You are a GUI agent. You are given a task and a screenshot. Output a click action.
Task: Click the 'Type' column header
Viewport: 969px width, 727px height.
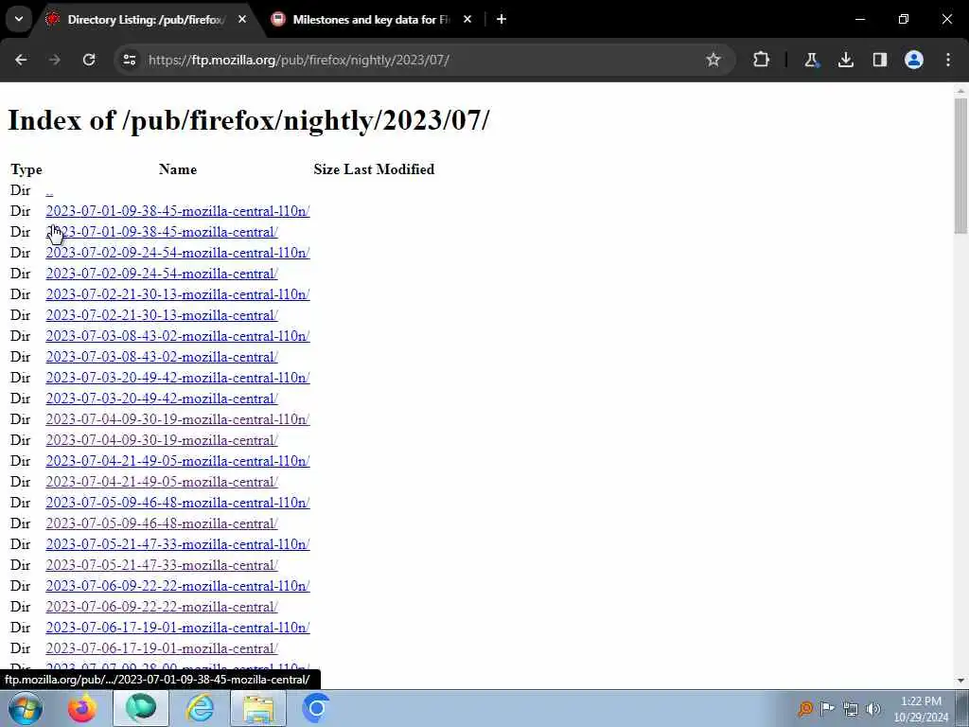click(x=26, y=169)
